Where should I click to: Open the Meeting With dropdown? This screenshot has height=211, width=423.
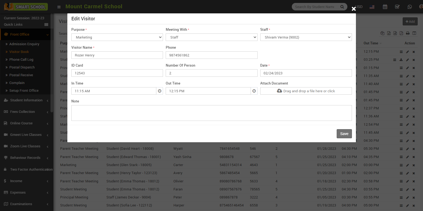point(211,37)
